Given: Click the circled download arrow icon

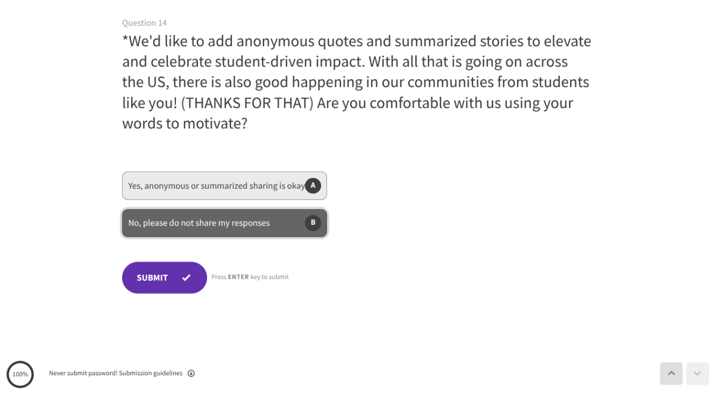Looking at the screenshot, I should pos(191,373).
